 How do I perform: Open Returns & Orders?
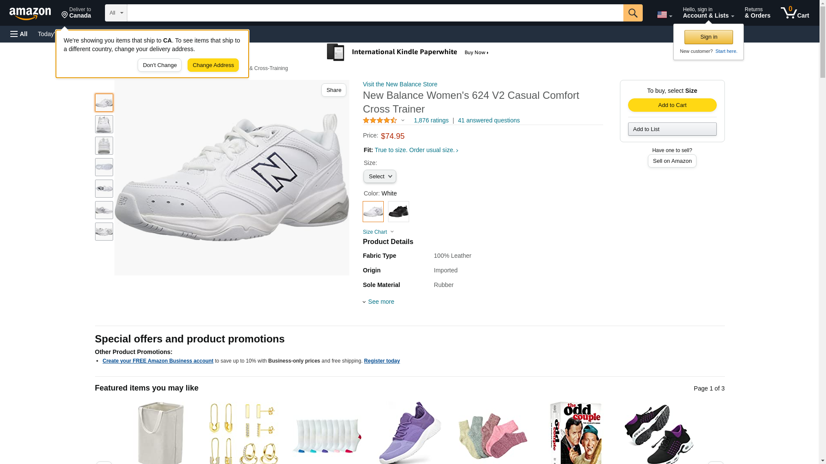pyautogui.click(x=757, y=13)
